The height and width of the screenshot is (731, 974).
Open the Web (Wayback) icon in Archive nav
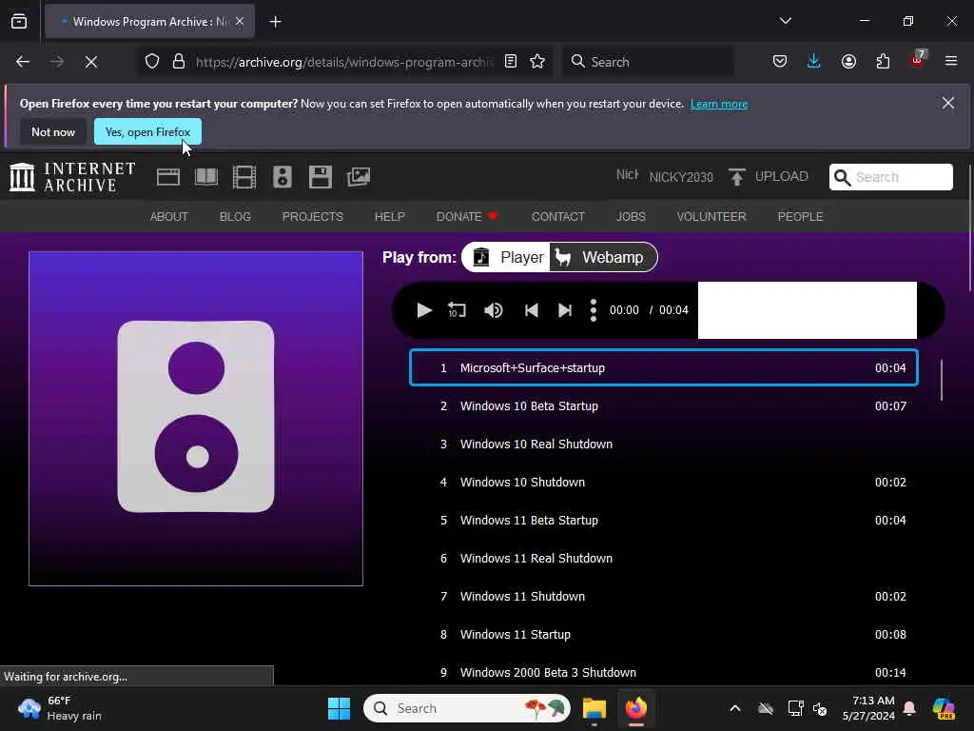click(x=168, y=177)
